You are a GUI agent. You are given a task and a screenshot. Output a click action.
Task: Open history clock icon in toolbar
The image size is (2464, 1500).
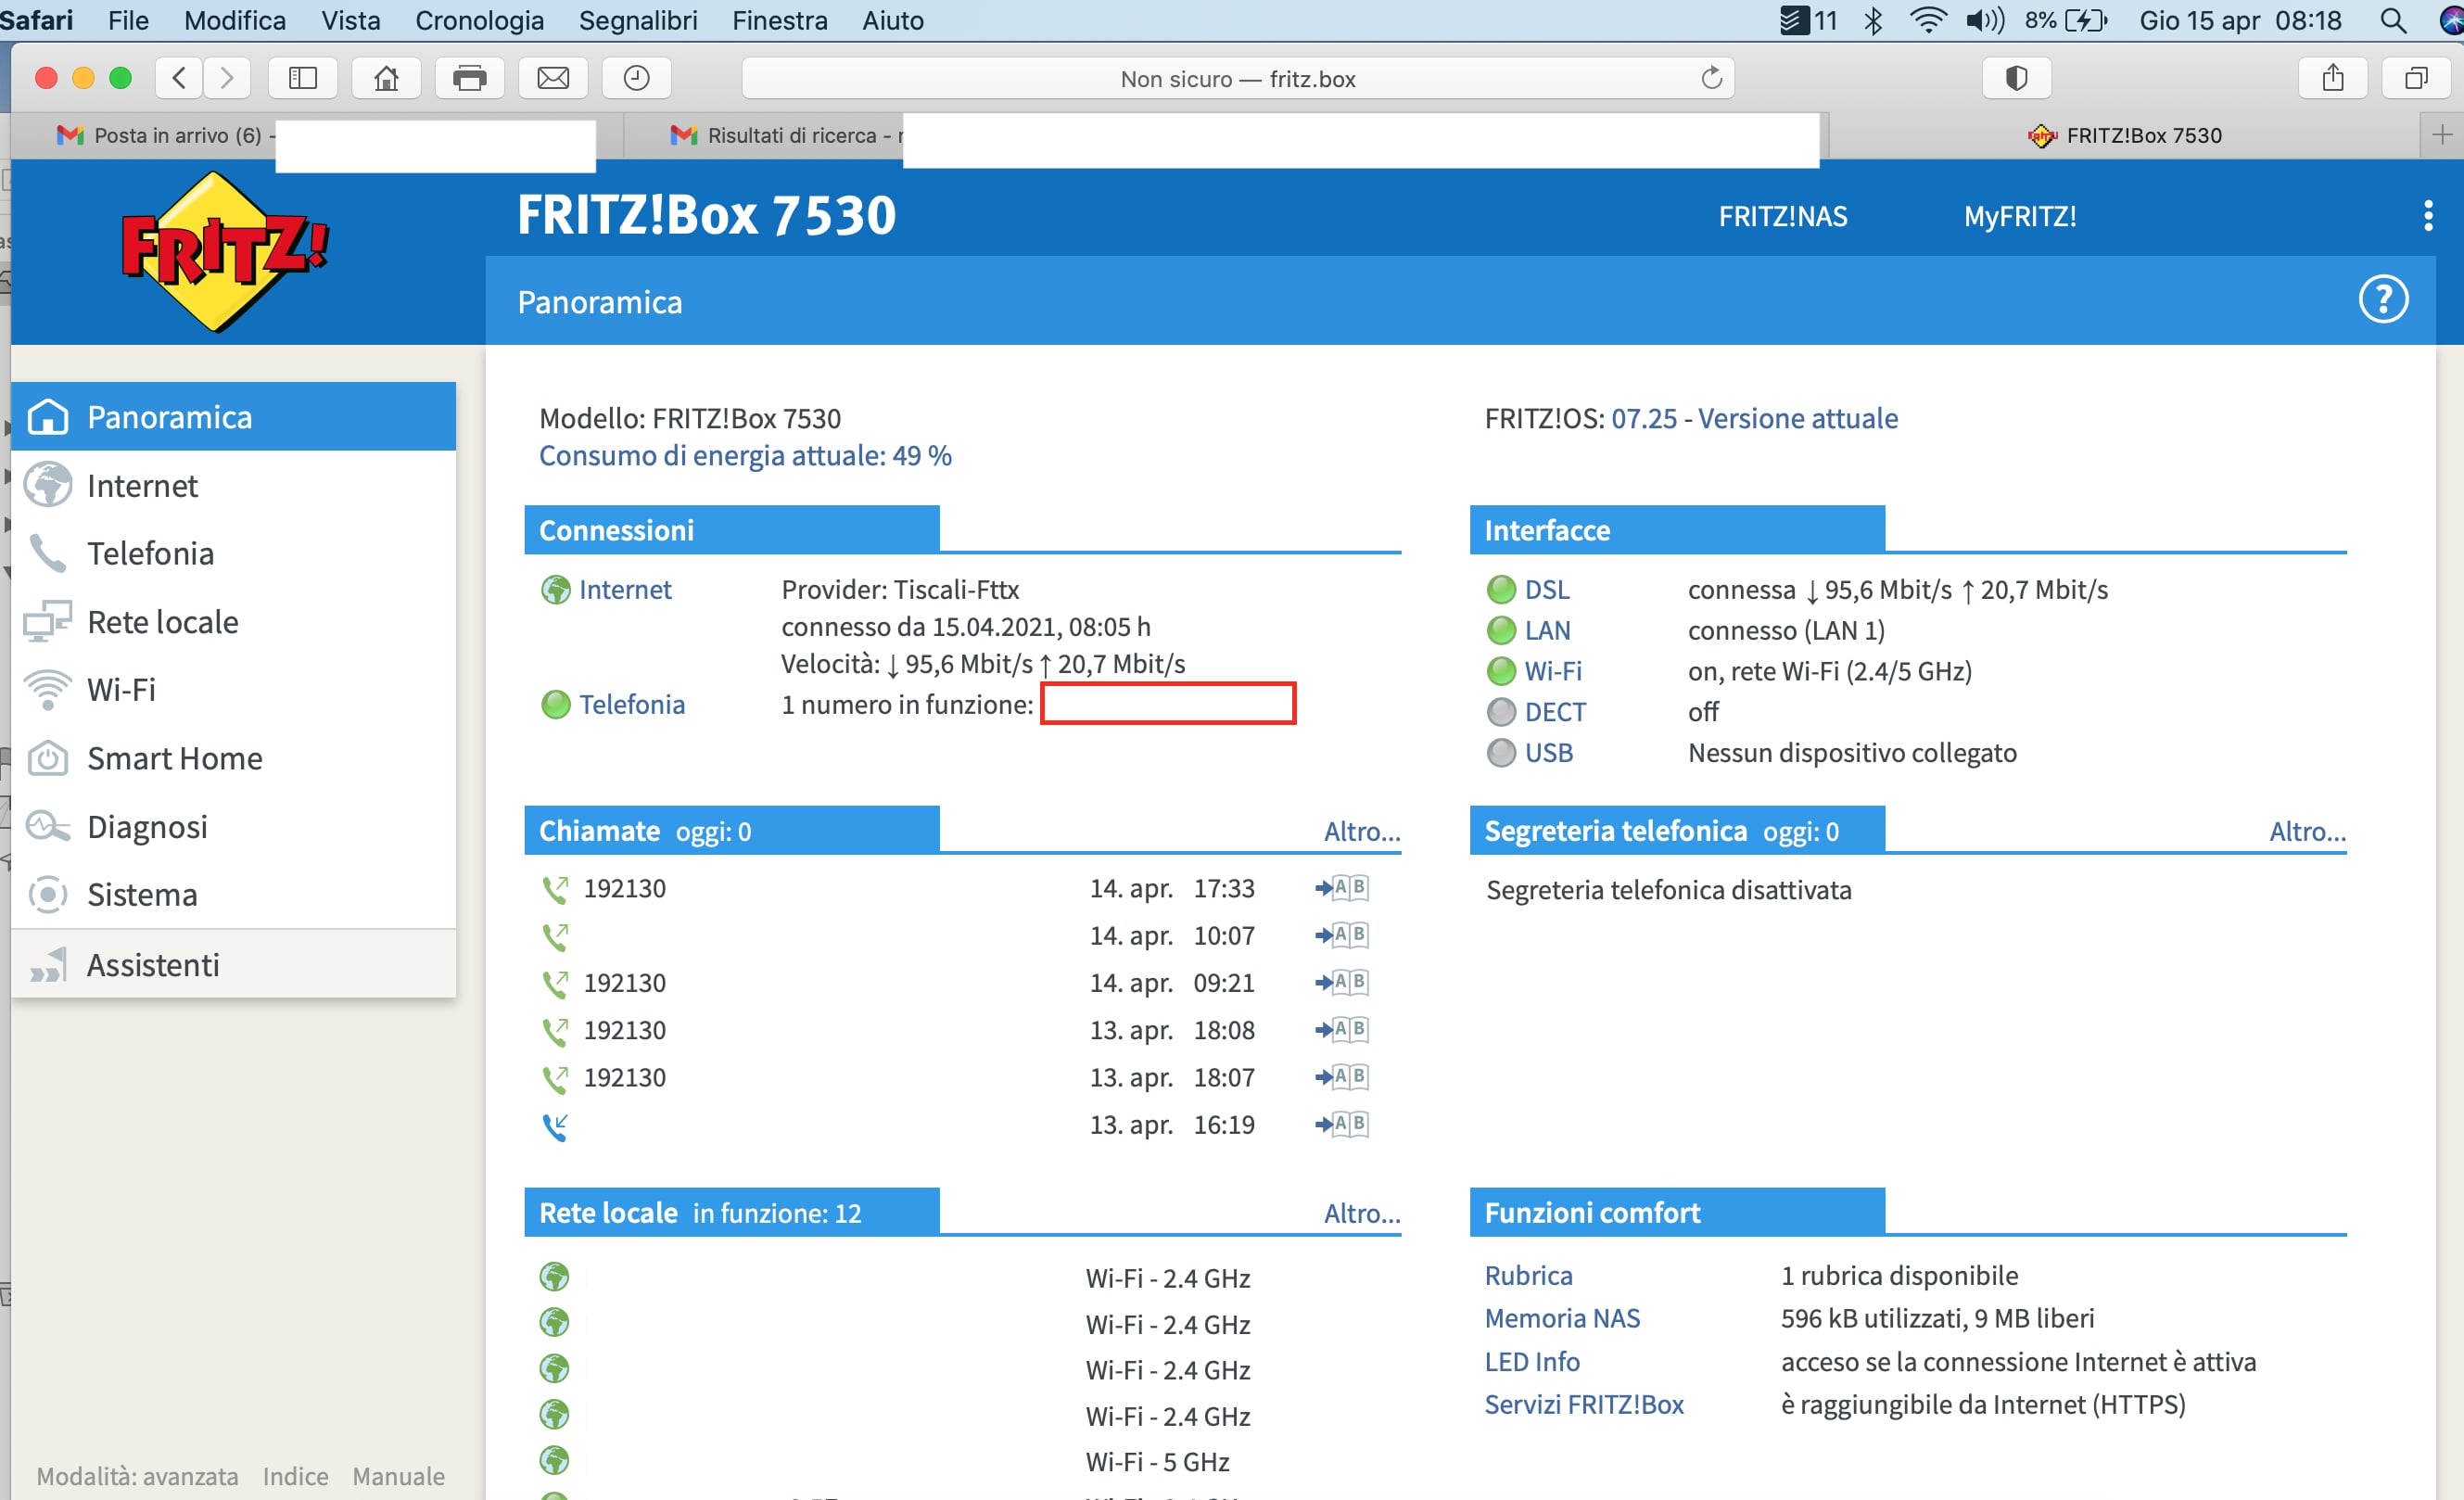tap(636, 78)
